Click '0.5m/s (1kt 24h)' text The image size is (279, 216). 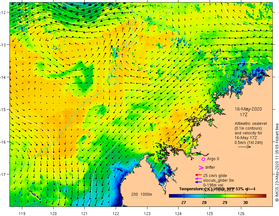(249, 143)
